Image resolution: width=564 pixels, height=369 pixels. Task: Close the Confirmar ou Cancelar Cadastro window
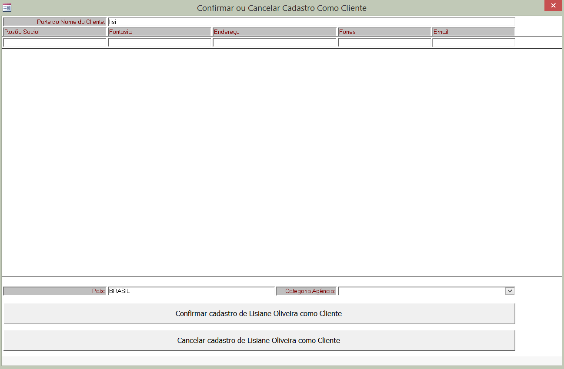553,6
